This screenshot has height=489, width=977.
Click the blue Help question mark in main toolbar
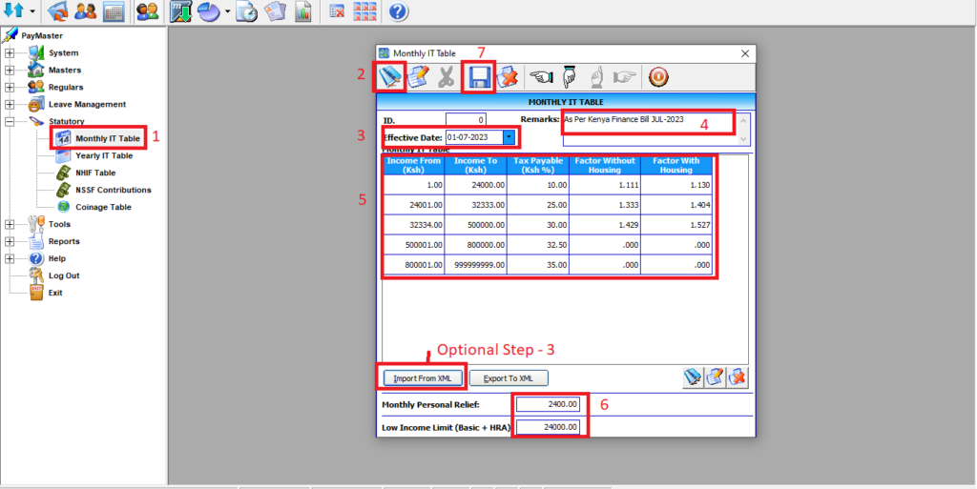(398, 12)
